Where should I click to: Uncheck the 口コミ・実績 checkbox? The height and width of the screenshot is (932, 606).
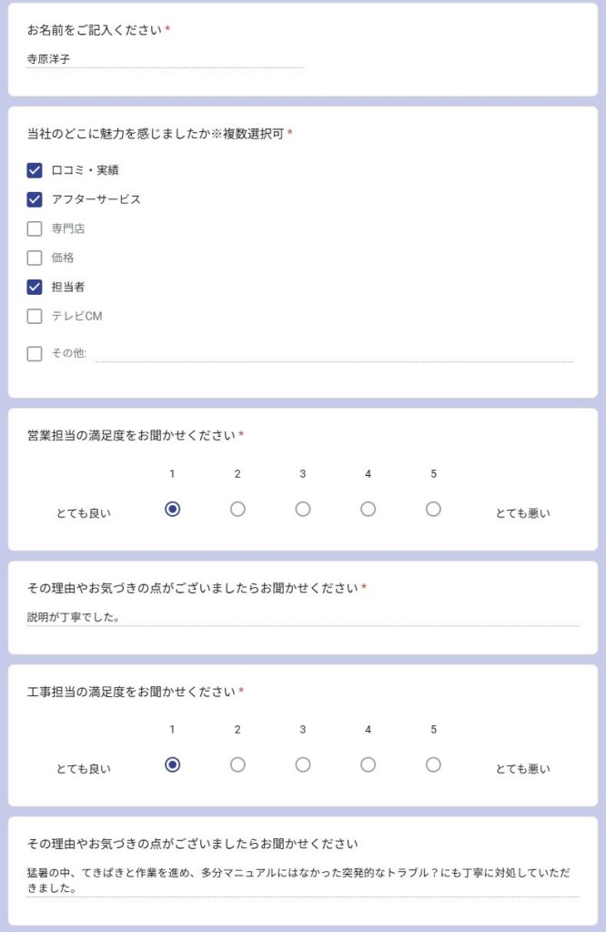click(35, 170)
